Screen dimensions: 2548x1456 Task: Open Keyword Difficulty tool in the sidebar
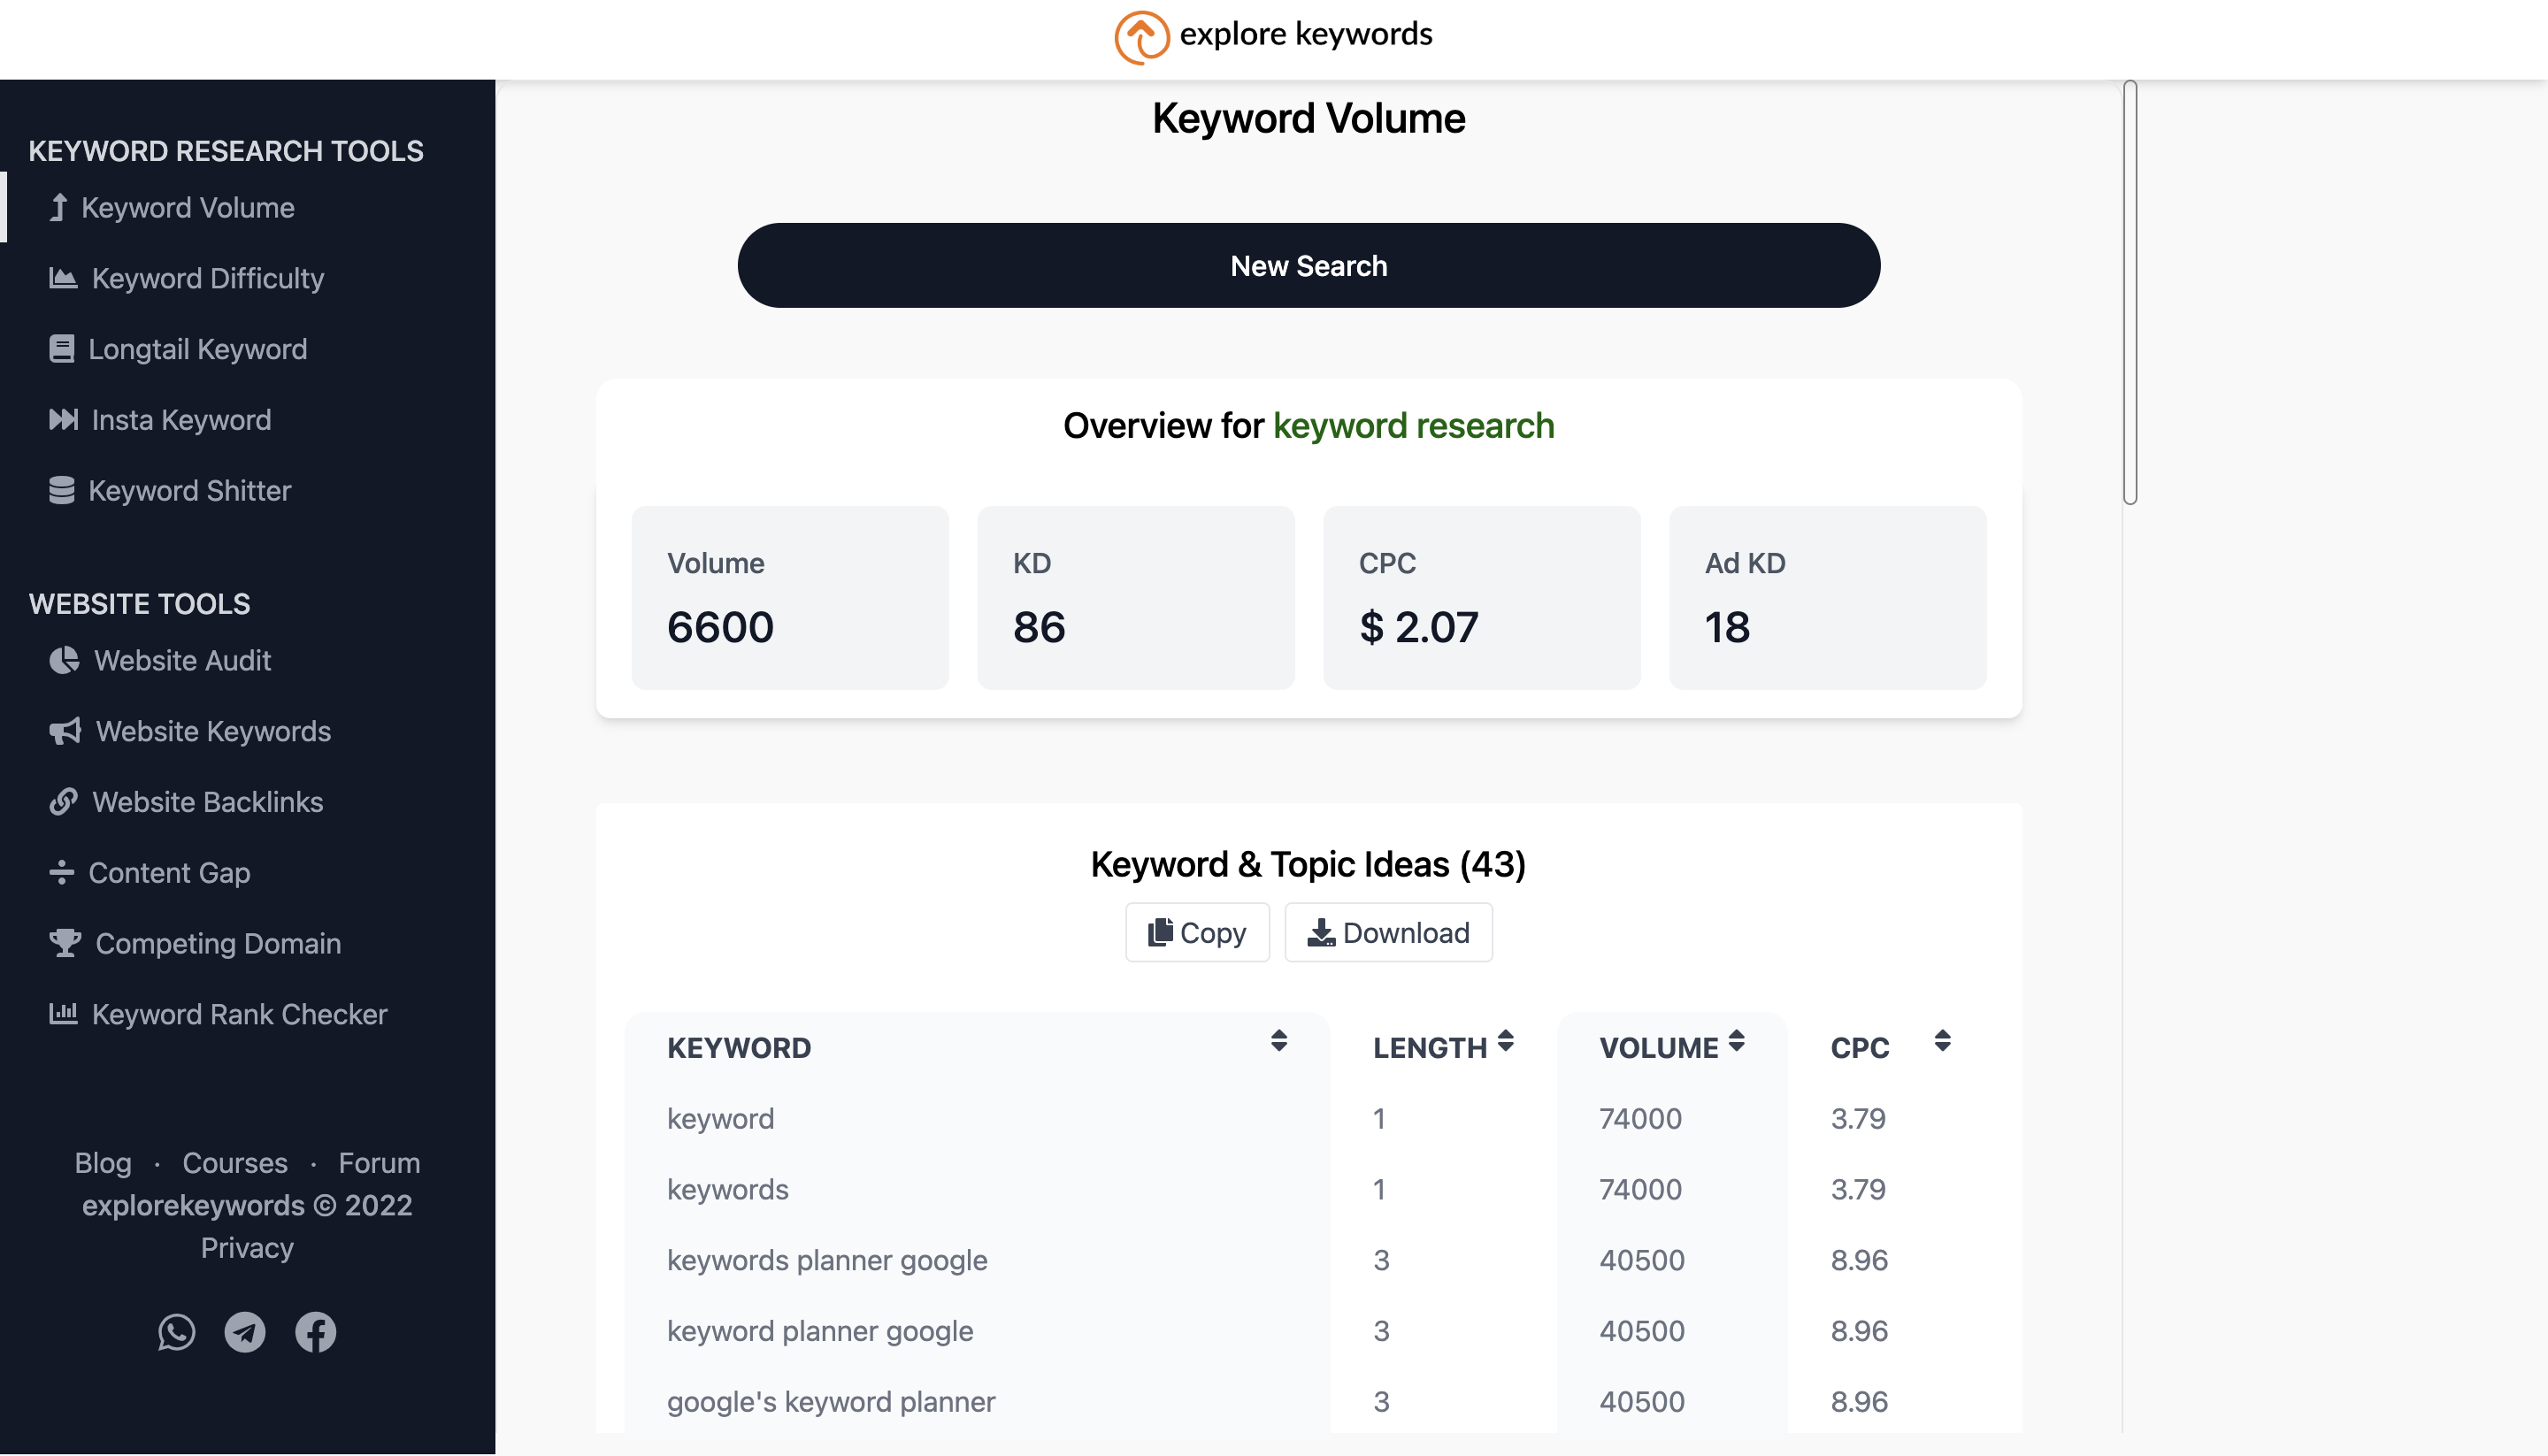207,278
